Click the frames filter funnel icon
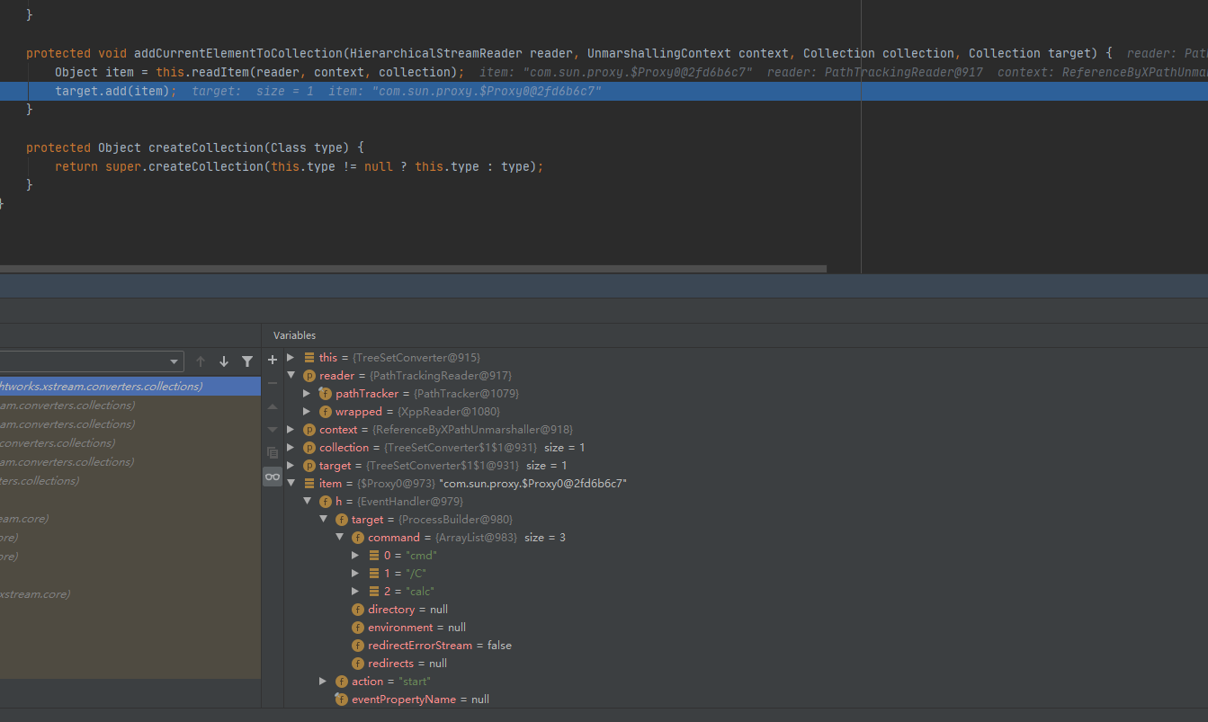 (x=247, y=361)
